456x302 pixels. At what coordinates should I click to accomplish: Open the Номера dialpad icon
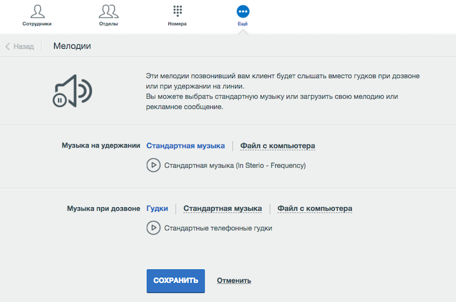[x=178, y=11]
